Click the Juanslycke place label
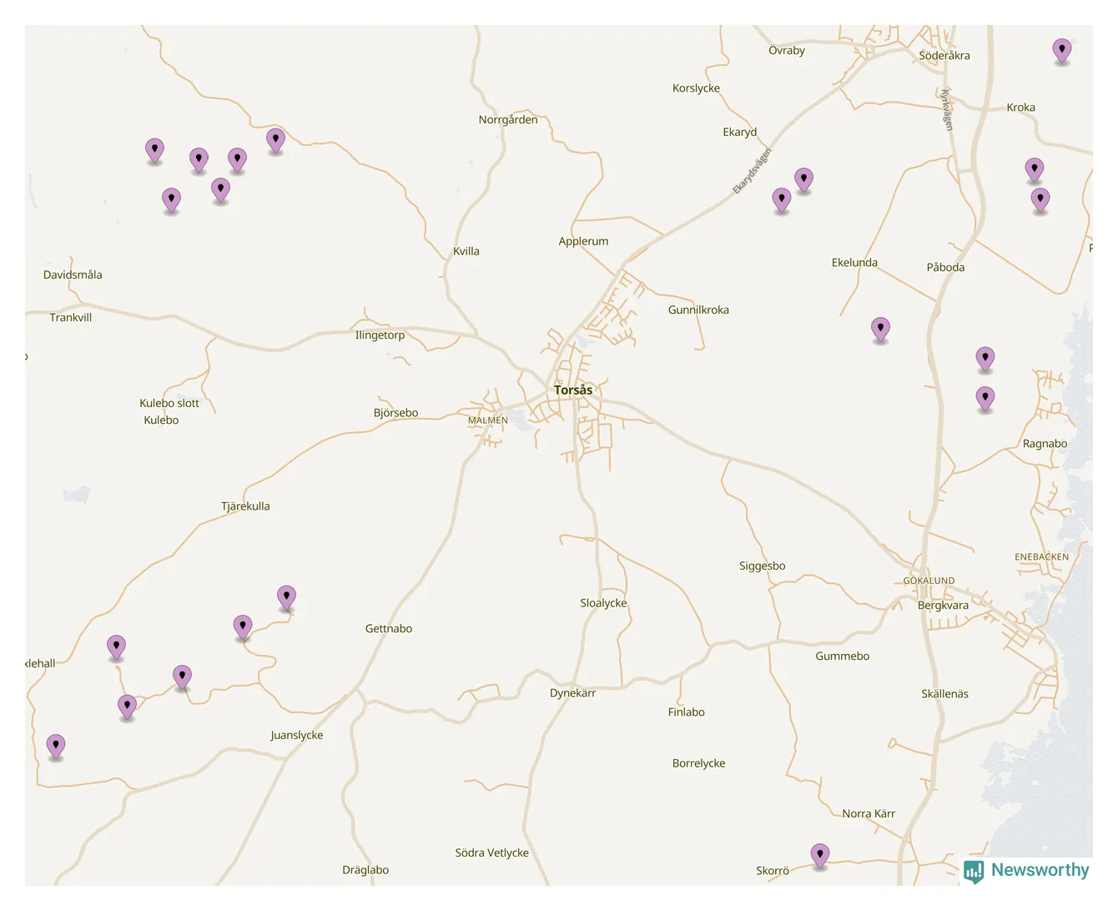 click(296, 735)
